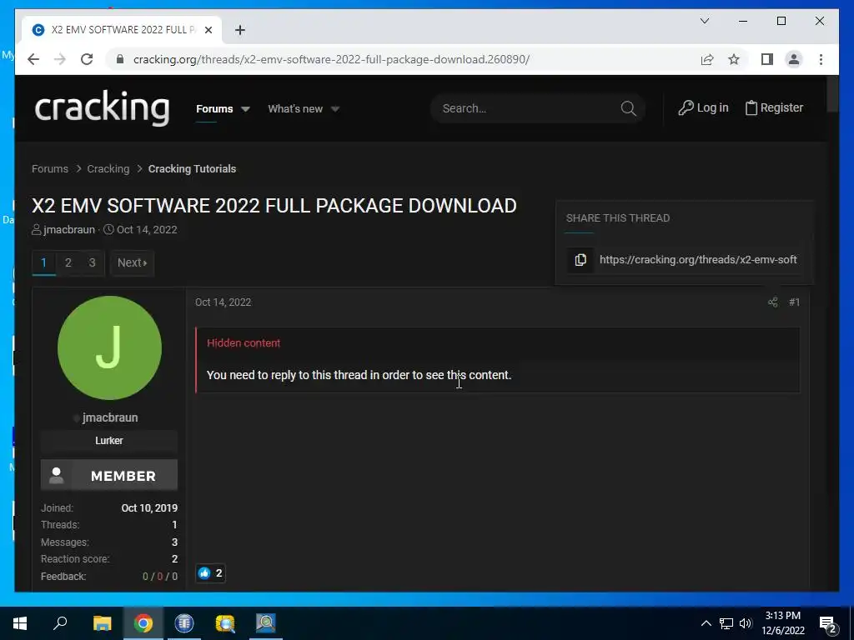Click the share icon on post #1

pyautogui.click(x=773, y=302)
